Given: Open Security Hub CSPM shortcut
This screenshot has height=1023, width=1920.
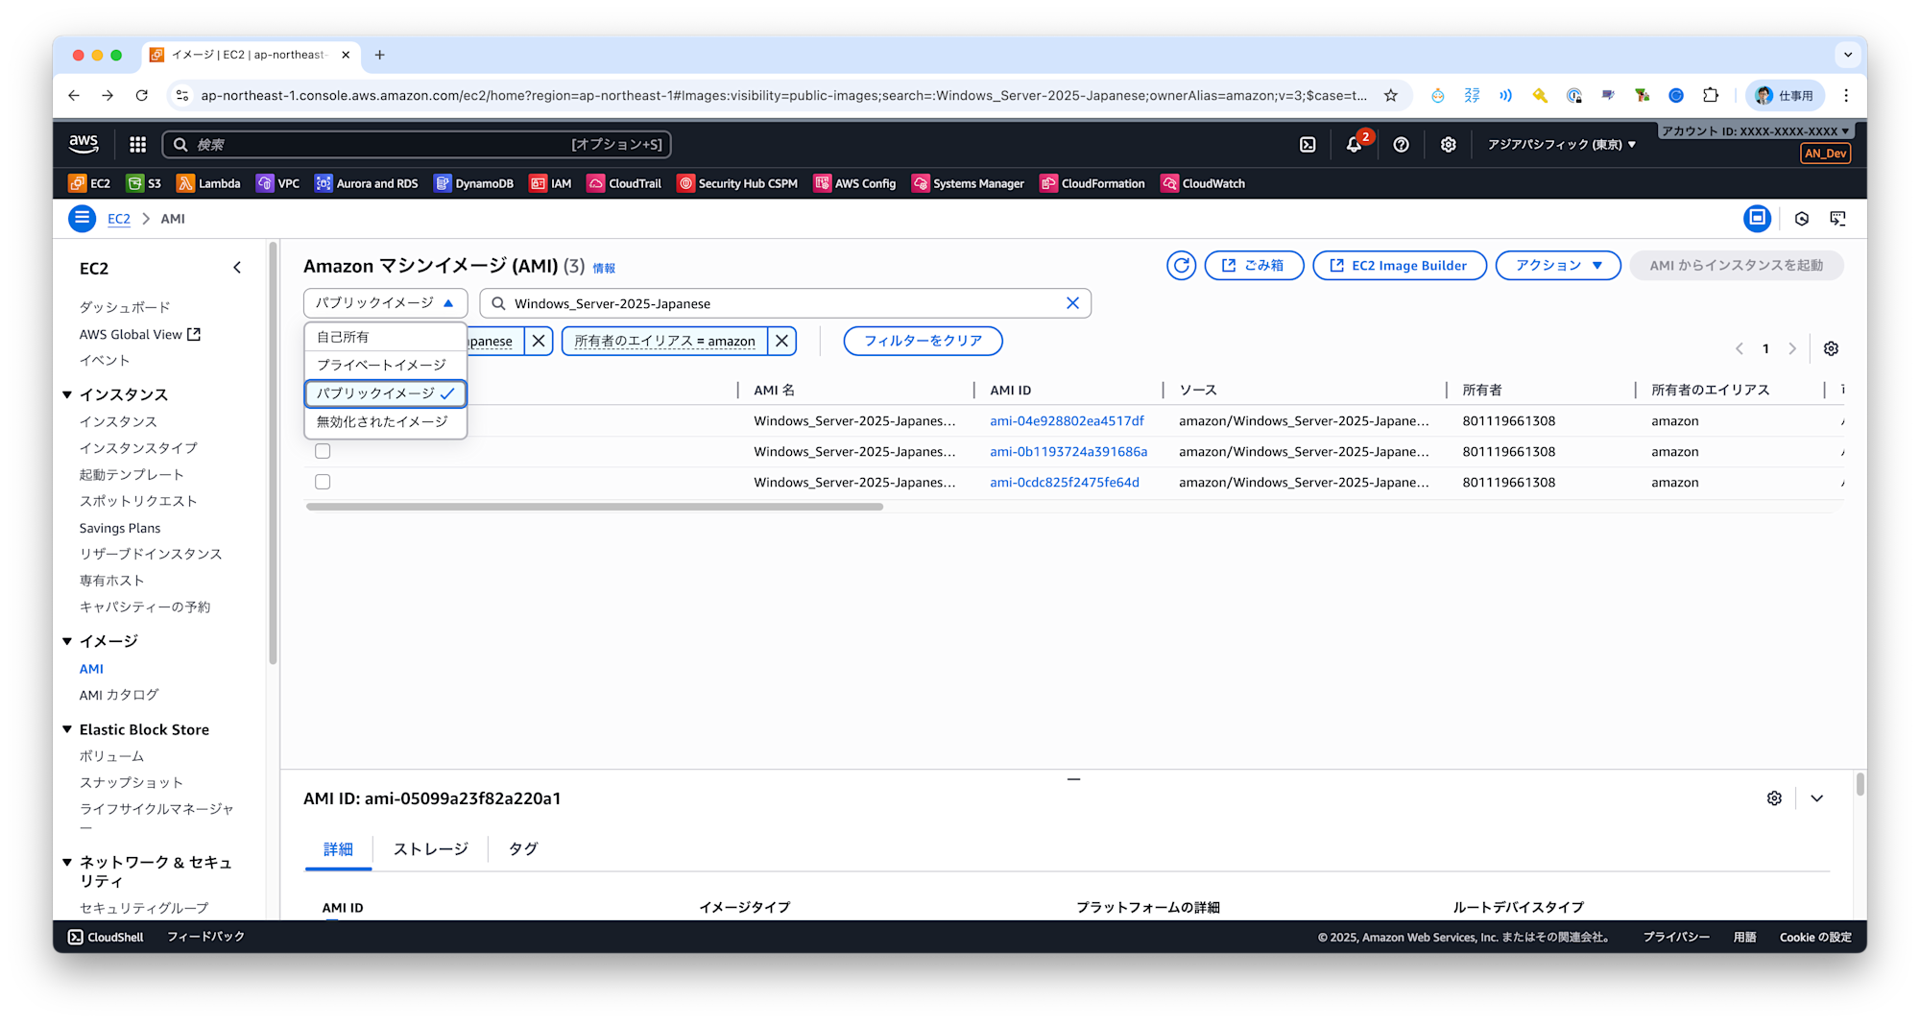Looking at the screenshot, I should point(737,183).
